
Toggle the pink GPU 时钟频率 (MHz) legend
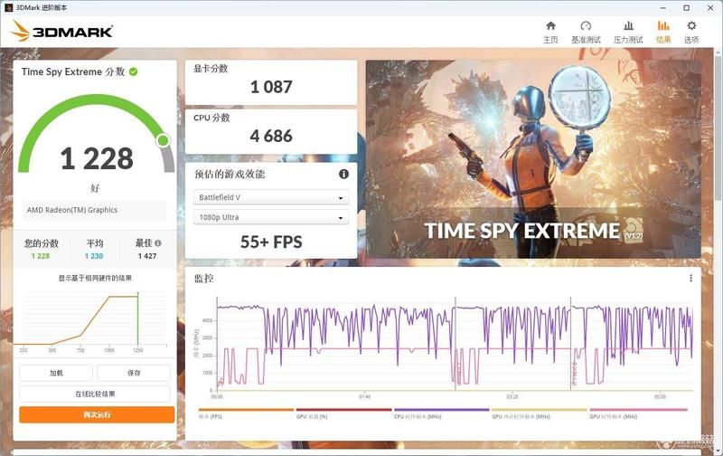[x=638, y=413]
